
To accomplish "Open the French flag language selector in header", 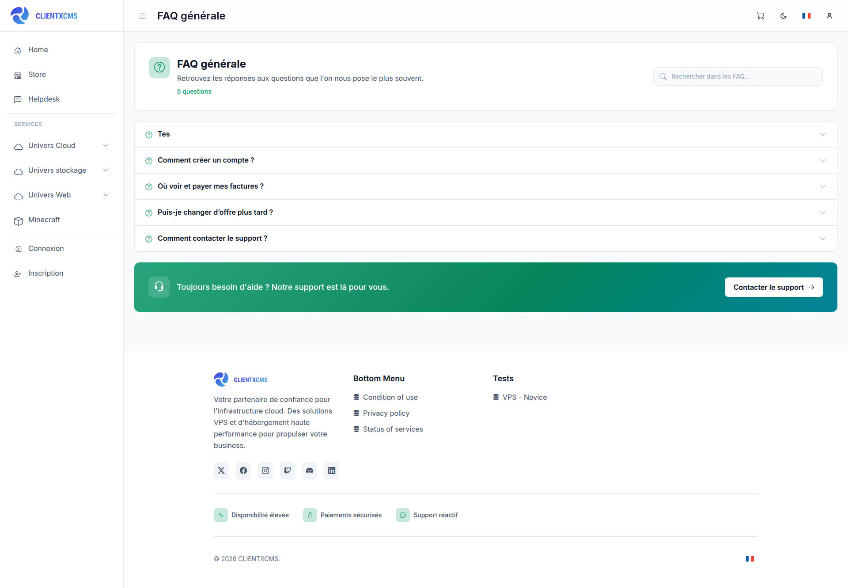I will pyautogui.click(x=806, y=16).
